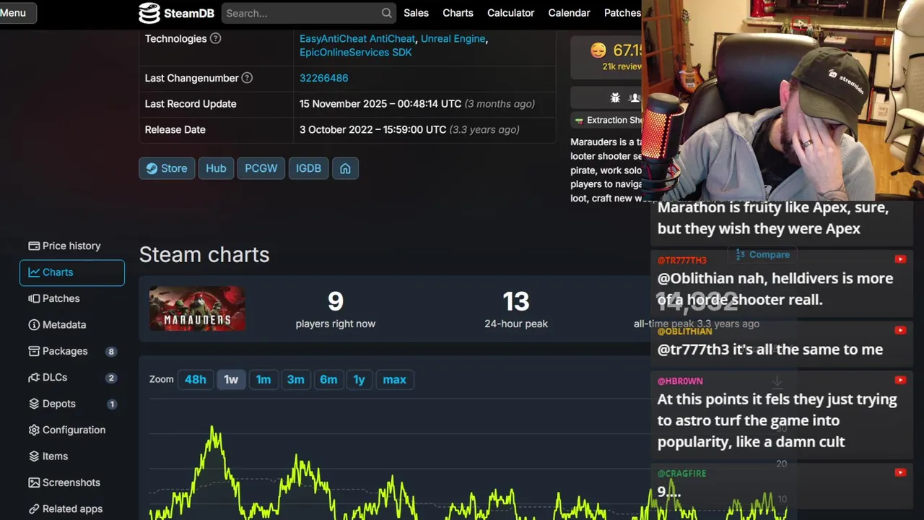Set chart zoom to 3m
Image resolution: width=924 pixels, height=520 pixels.
(296, 379)
